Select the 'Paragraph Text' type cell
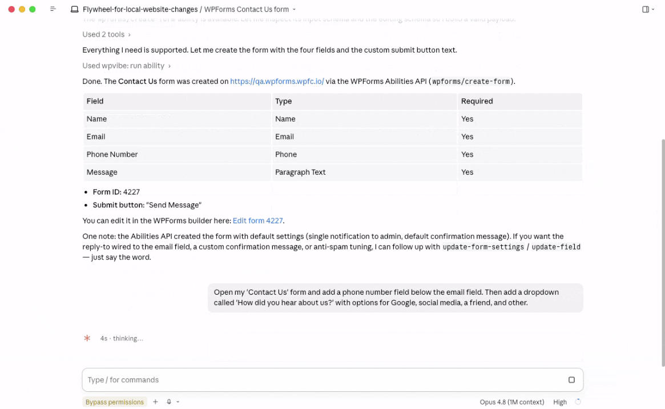Screen dimensions: 665x409 [x=364, y=173]
